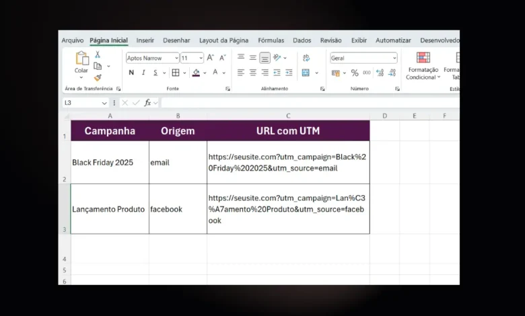
Task: Decrease indent icon
Action: point(277,73)
